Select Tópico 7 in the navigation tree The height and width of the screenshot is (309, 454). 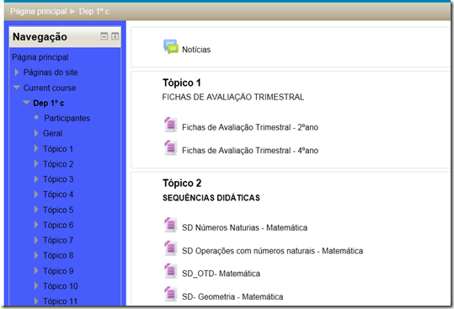[58, 240]
